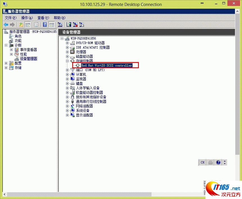The height and width of the screenshot is (199, 242).
Task: Click the 系统设备 label
Action: point(83,111)
